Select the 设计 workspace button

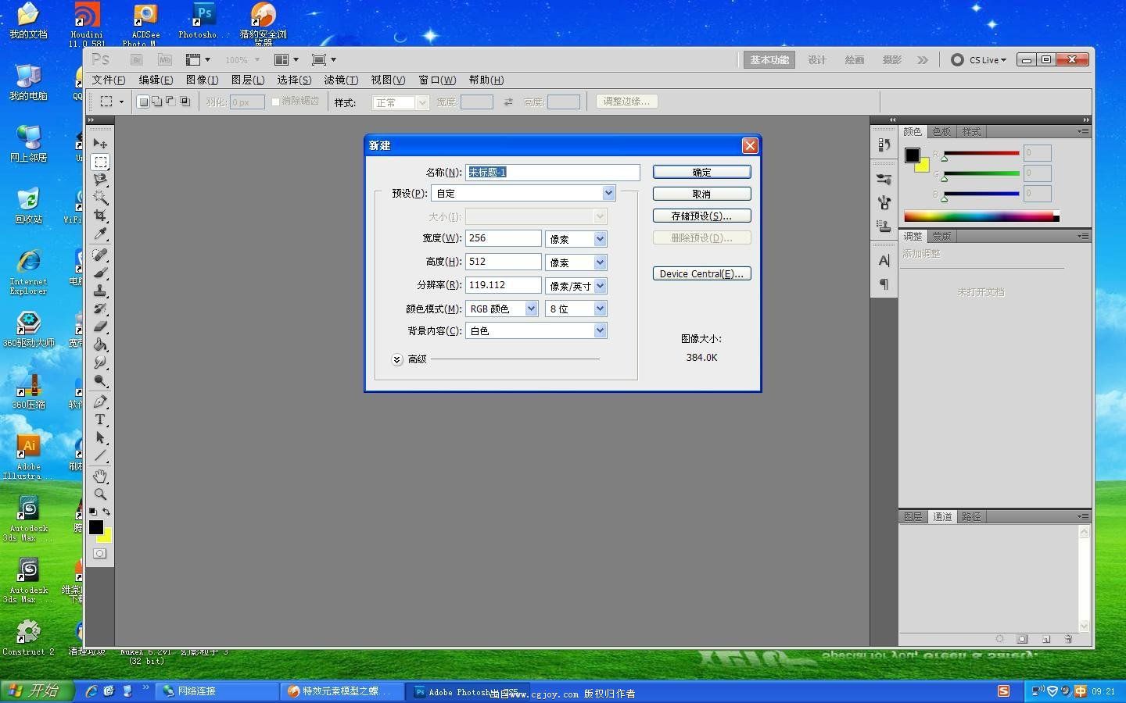click(817, 60)
